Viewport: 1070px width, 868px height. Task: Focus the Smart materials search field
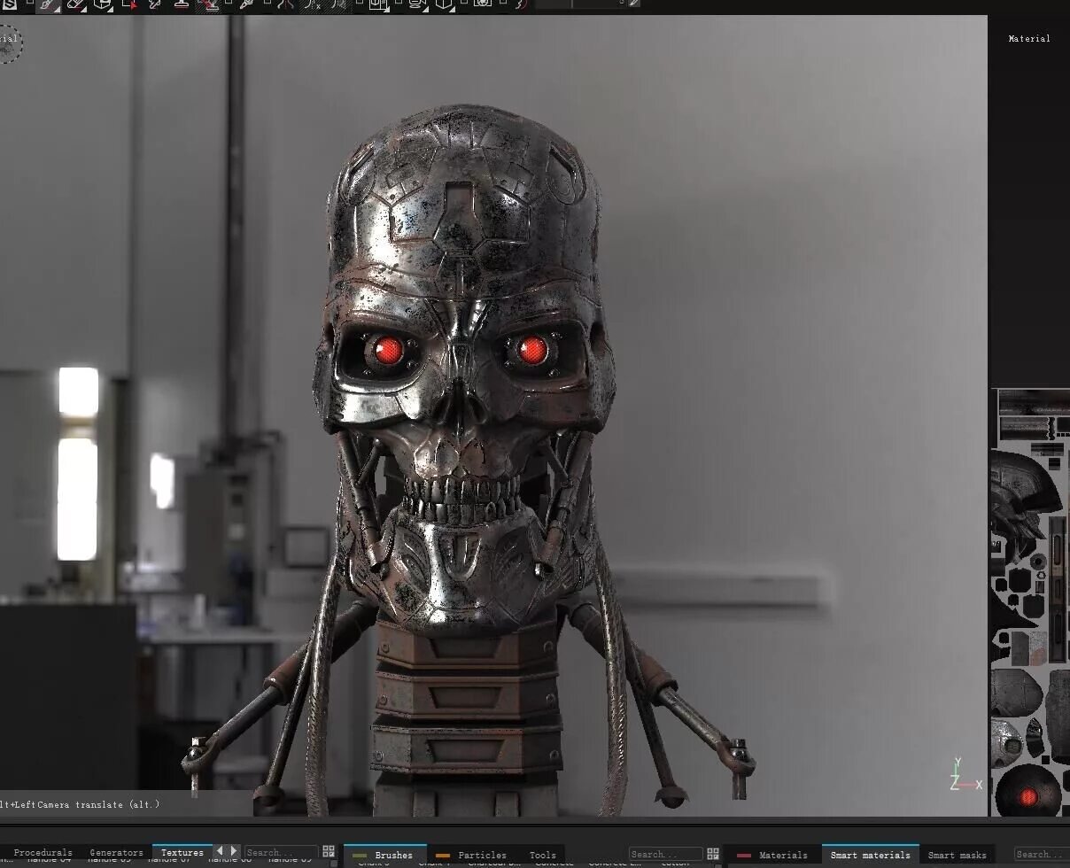pos(1041,855)
